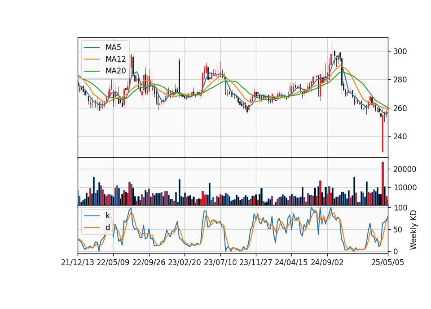The image size is (431, 309).
Task: Click the Weekly KD axis label
Action: click(x=413, y=230)
